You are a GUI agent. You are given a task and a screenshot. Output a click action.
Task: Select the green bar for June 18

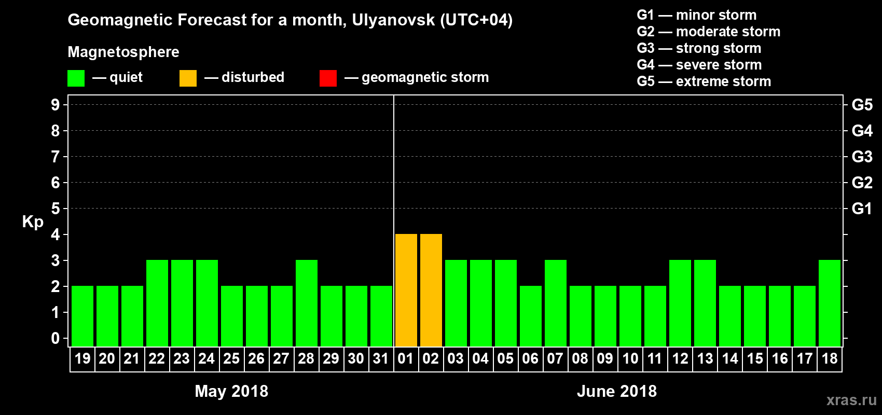(x=830, y=303)
